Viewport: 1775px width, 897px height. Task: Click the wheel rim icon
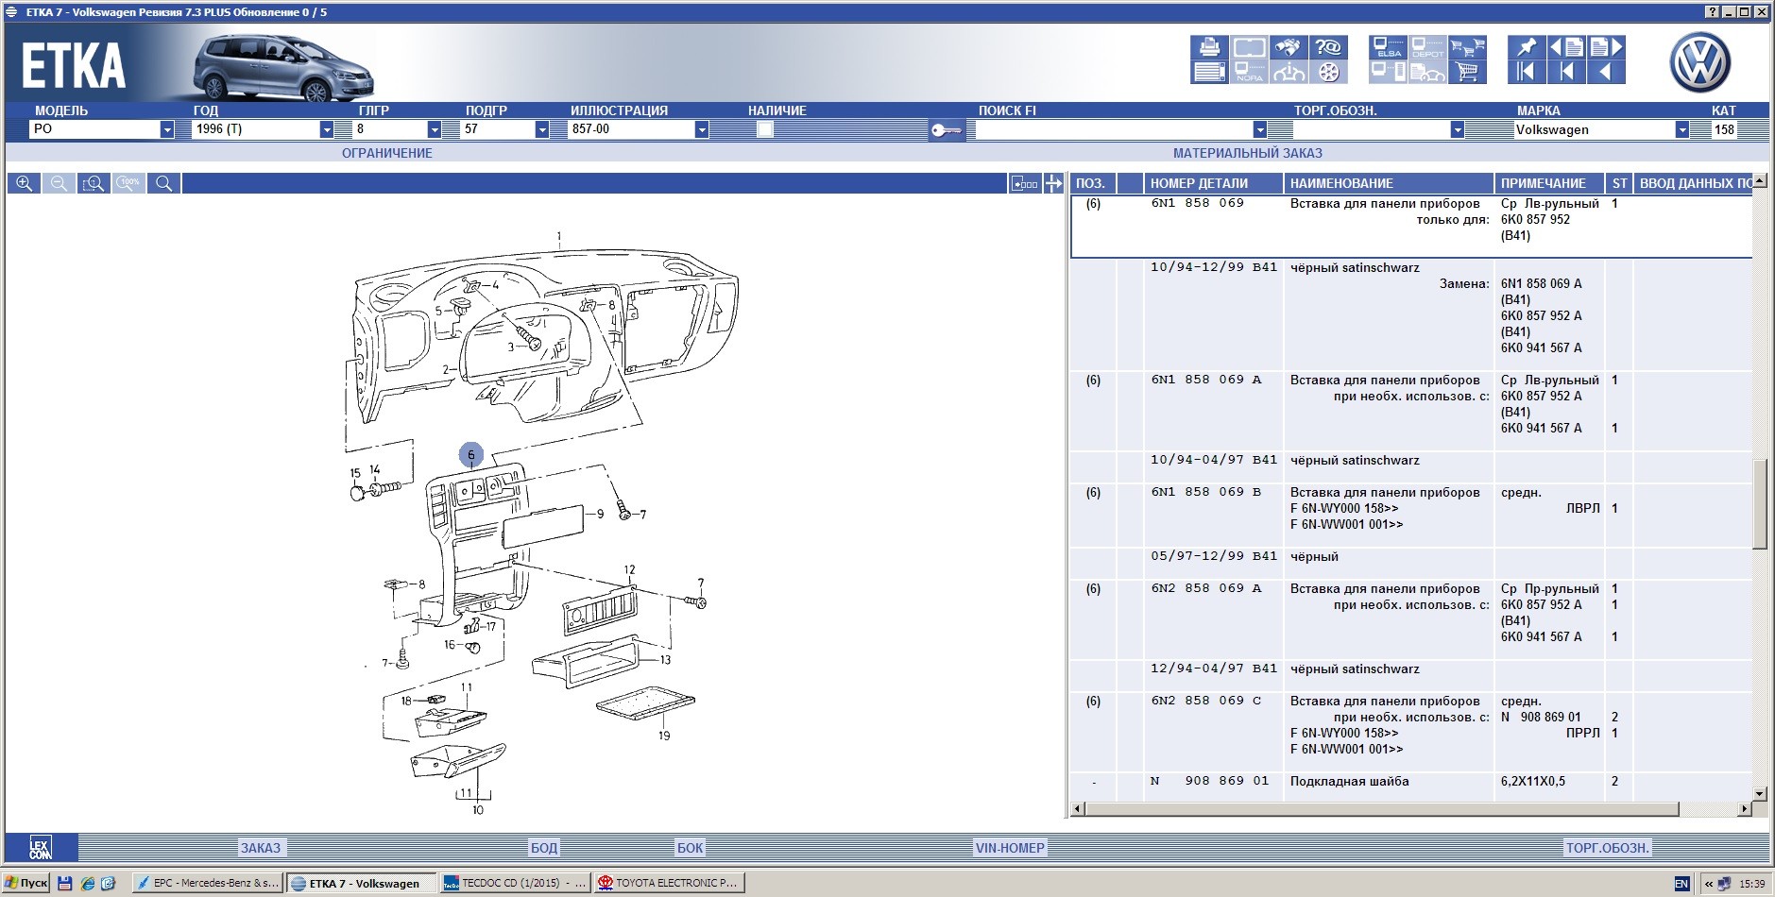tap(1328, 72)
